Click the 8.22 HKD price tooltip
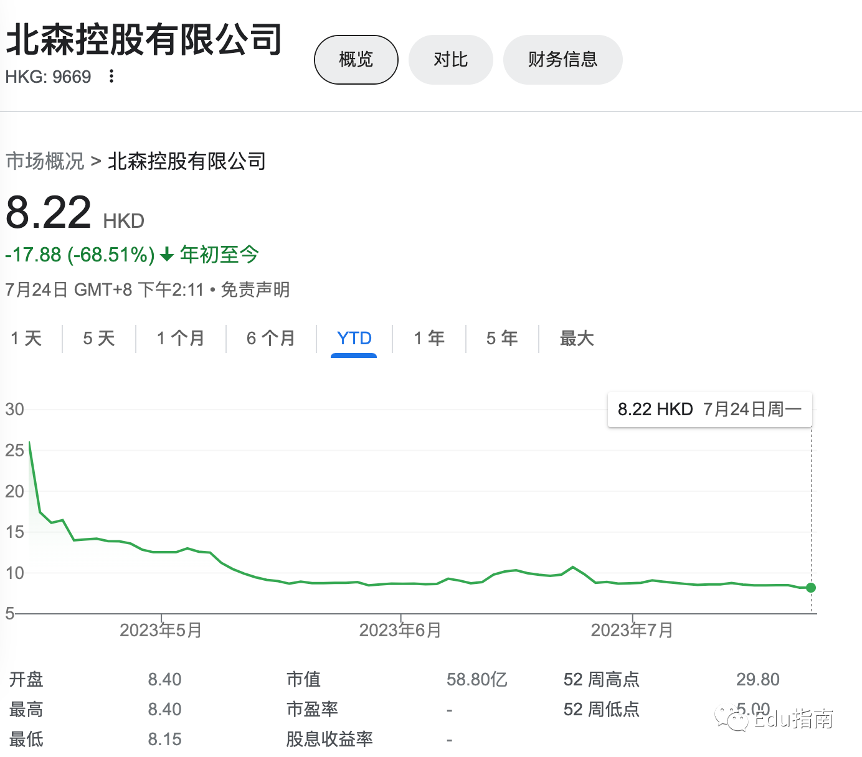This screenshot has height=757, width=862. [x=709, y=409]
